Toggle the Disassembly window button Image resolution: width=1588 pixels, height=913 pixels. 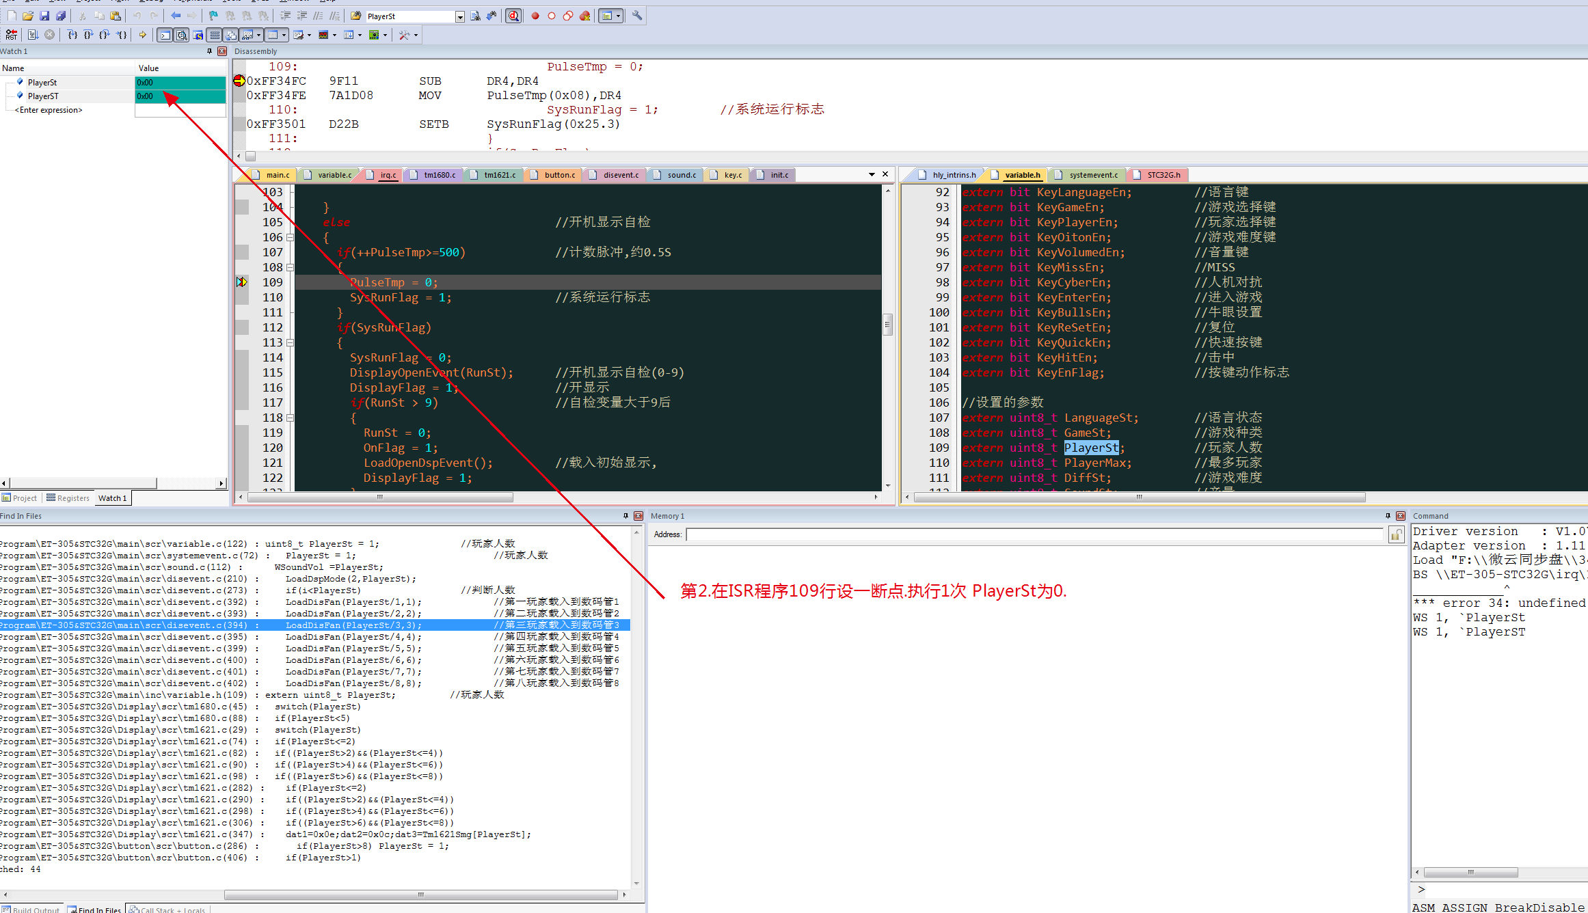click(181, 35)
